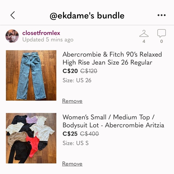The height and width of the screenshot is (174, 174).
Task: Open the three-dot more options menu
Action: (161, 15)
